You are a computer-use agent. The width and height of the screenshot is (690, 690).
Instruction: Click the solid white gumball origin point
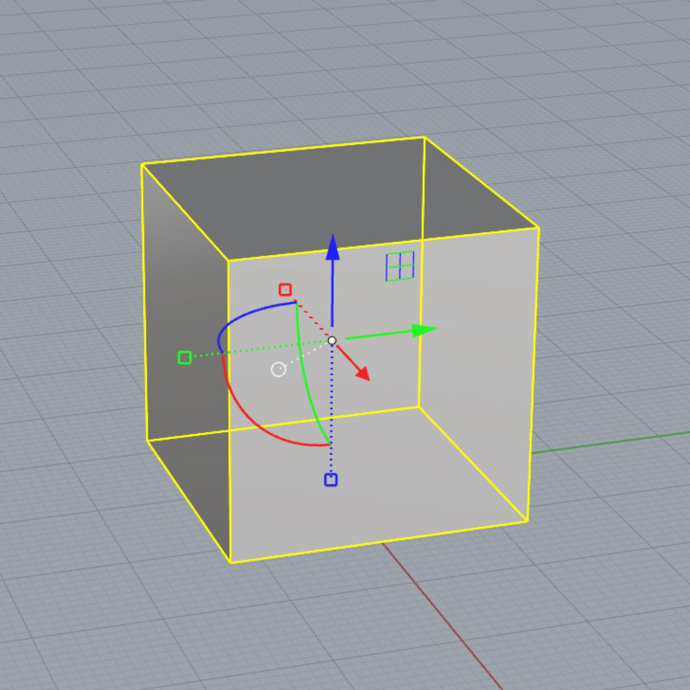click(x=332, y=341)
